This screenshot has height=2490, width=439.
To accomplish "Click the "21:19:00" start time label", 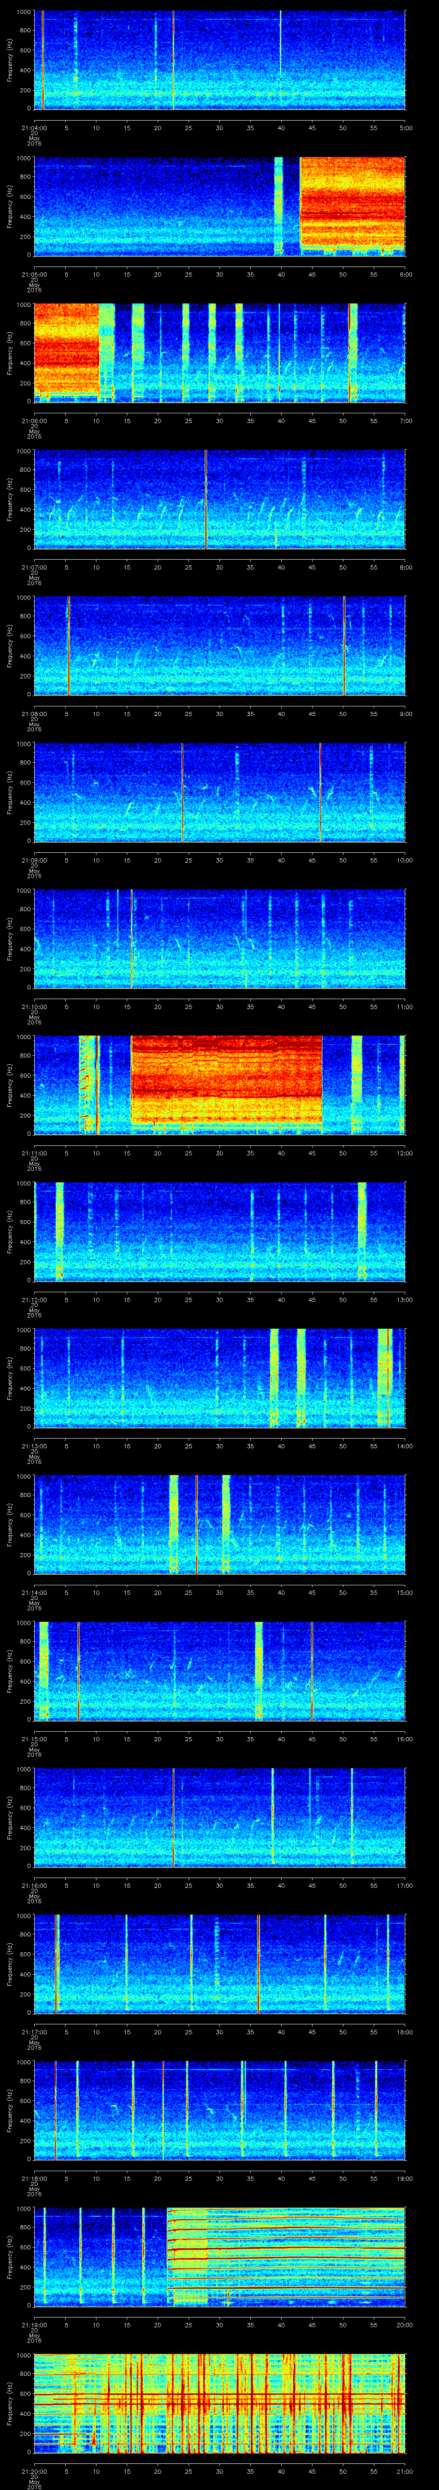I will pyautogui.click(x=34, y=2325).
